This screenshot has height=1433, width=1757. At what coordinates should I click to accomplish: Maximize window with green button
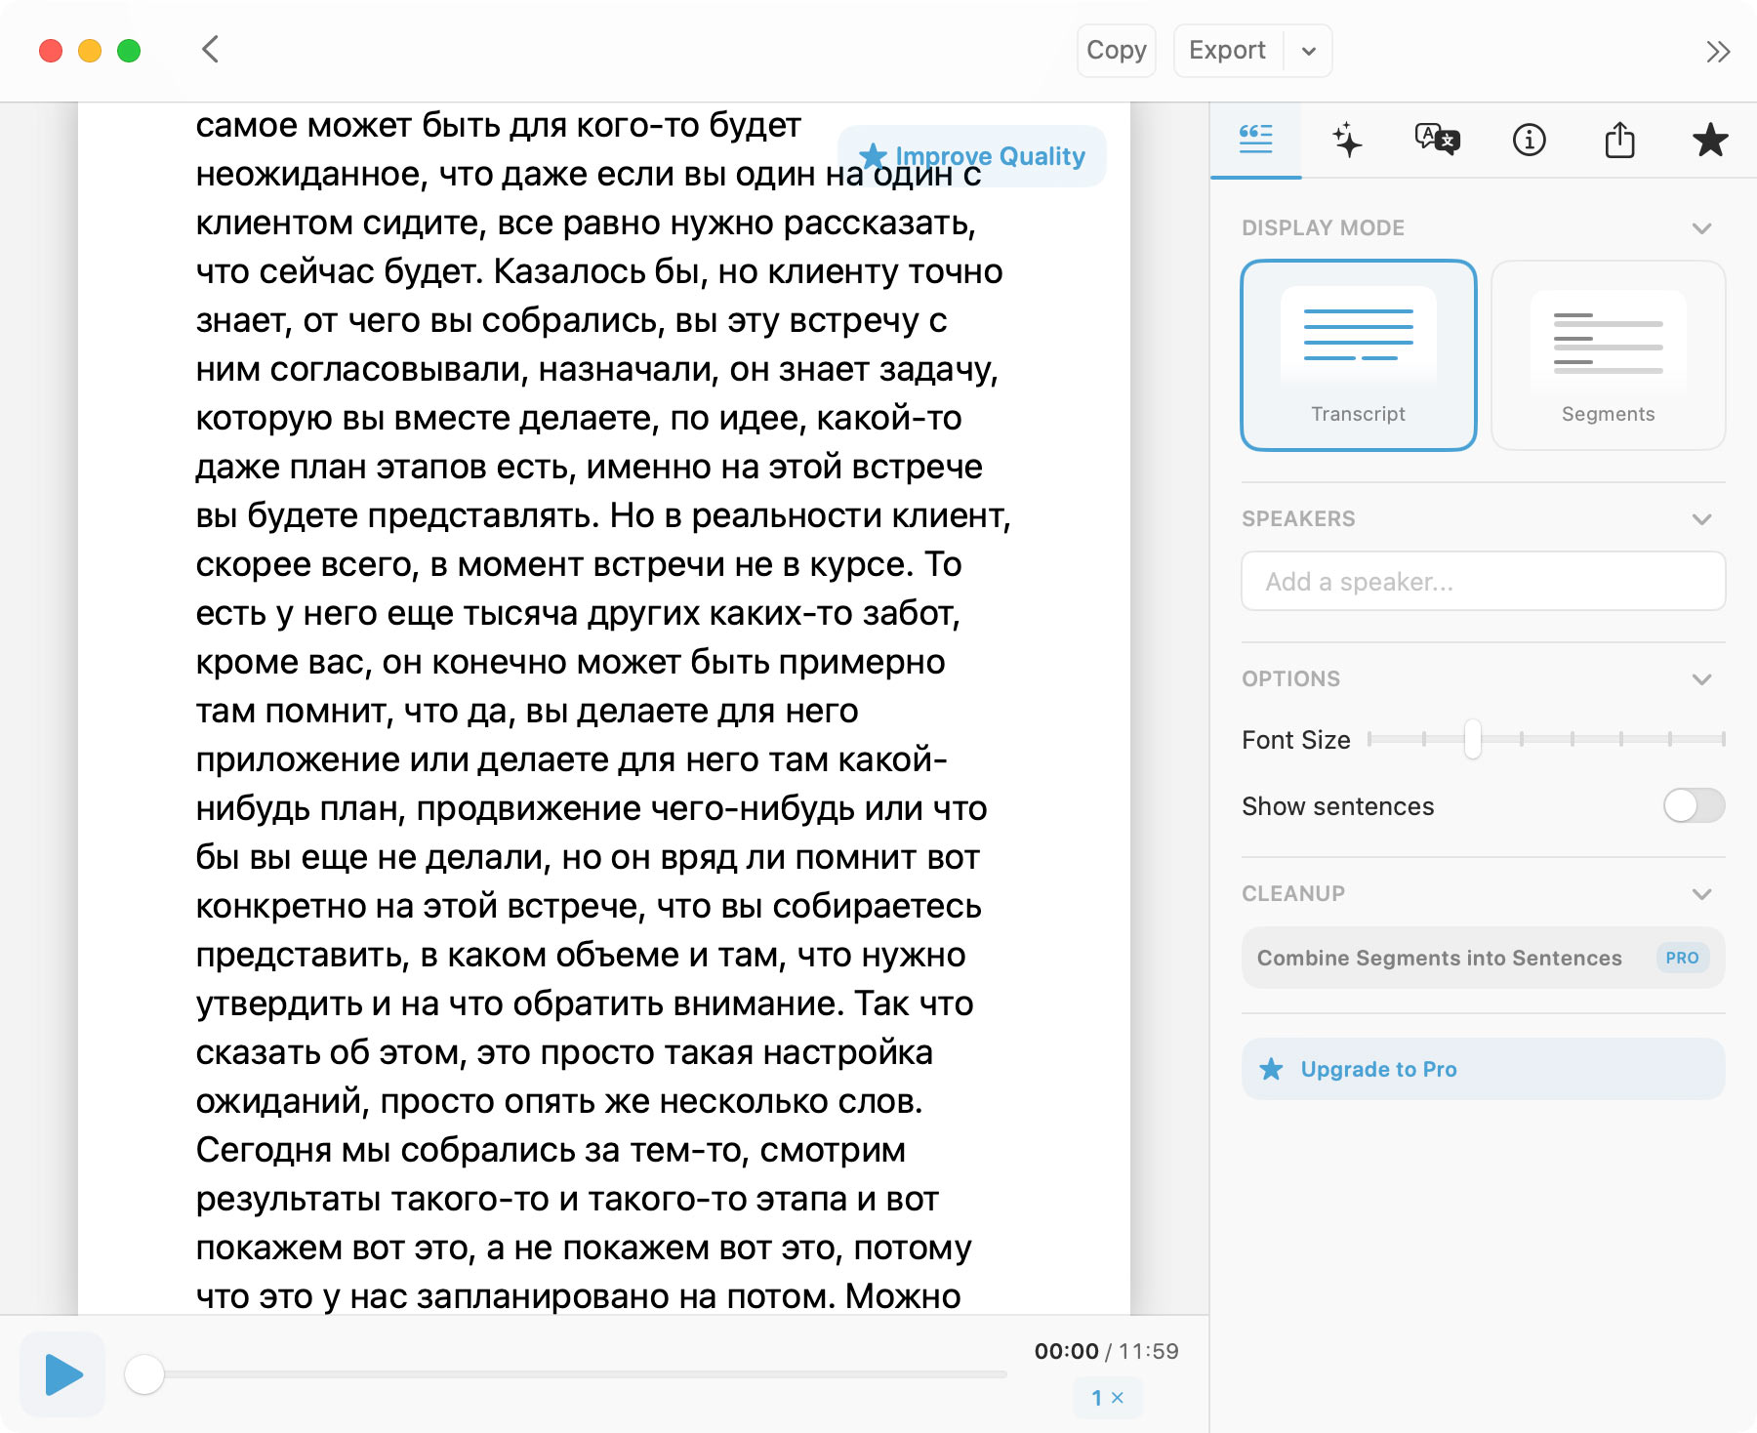click(129, 51)
